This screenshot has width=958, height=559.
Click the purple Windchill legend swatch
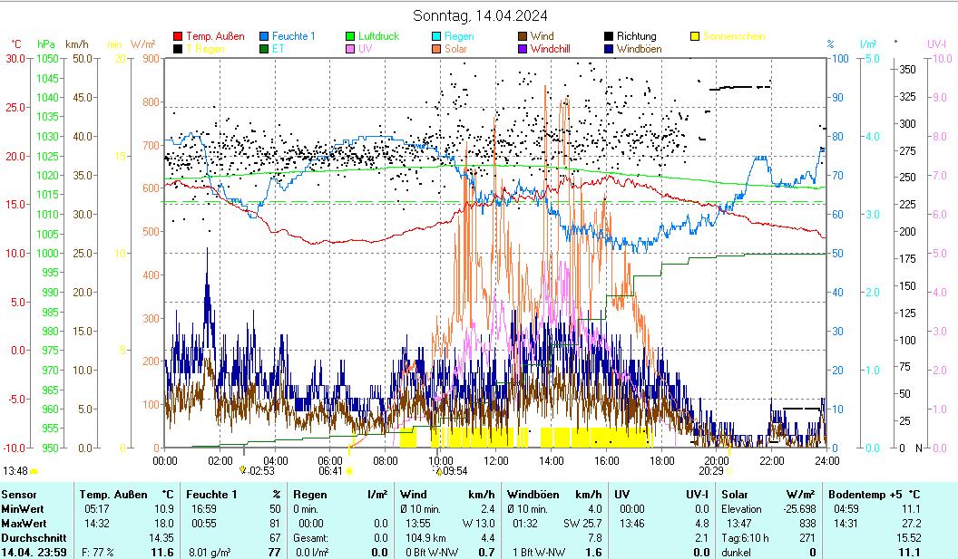[x=523, y=49]
